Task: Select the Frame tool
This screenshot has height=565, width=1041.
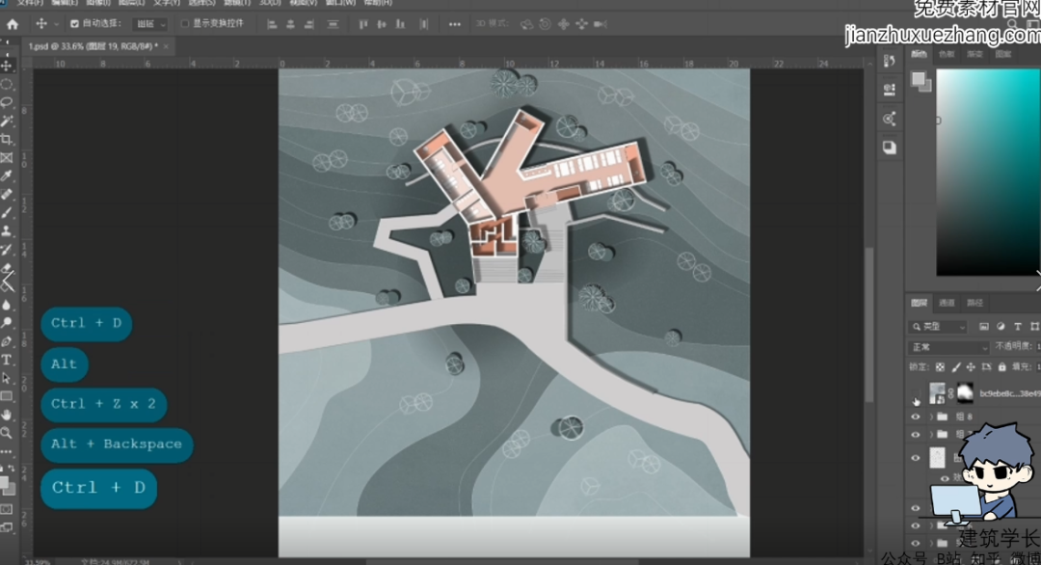Action: [x=7, y=157]
